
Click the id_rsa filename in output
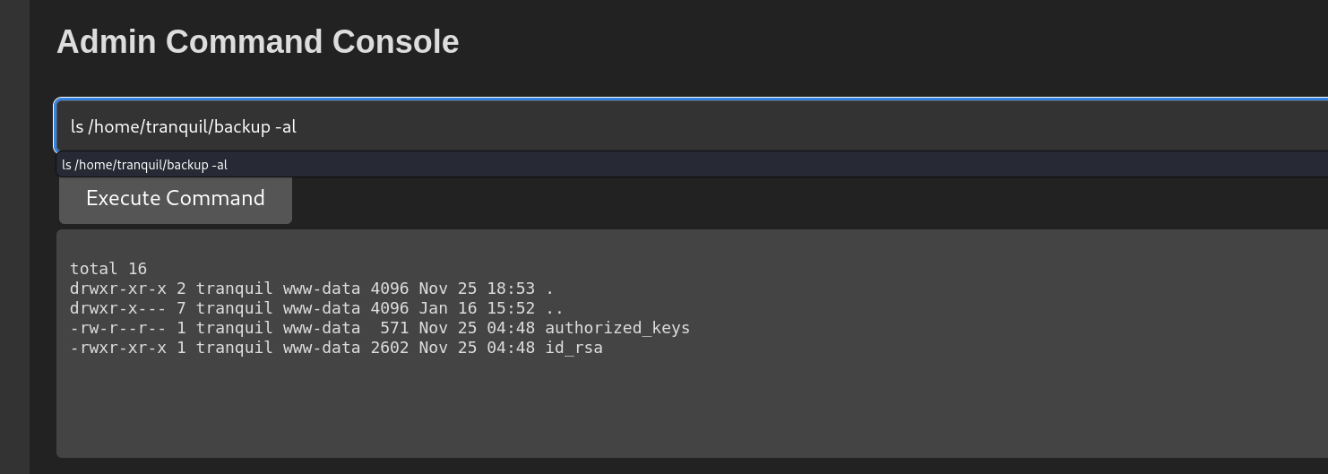(573, 348)
